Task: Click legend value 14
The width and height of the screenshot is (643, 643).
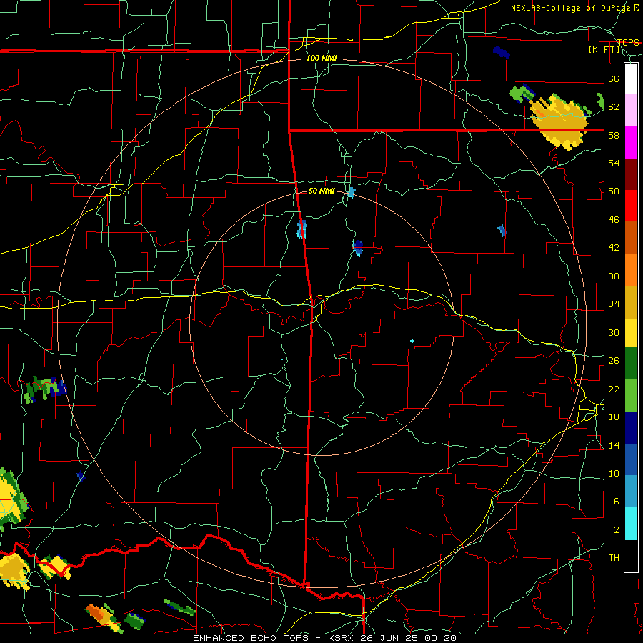Action: [x=614, y=445]
